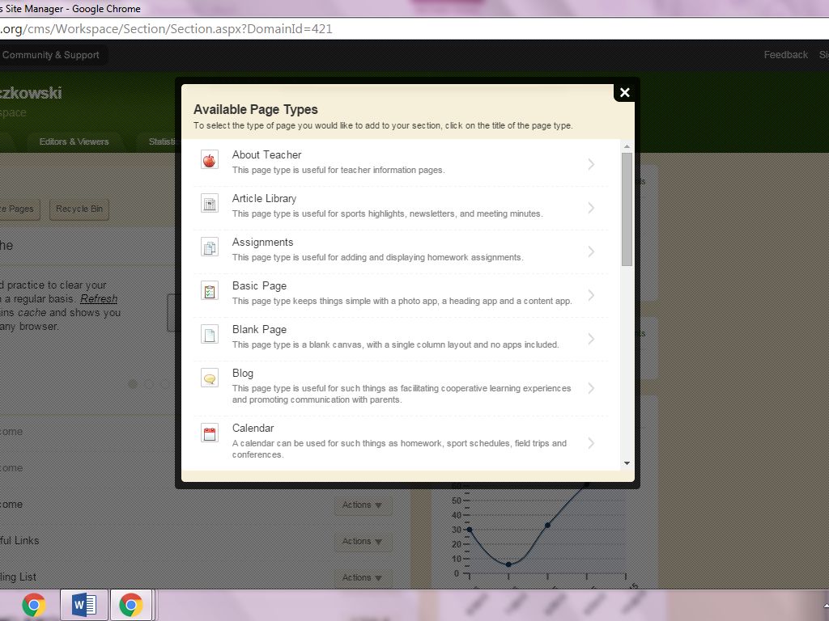Click the Basic Page checklist icon
Screen dimensions: 829x621
tap(210, 291)
